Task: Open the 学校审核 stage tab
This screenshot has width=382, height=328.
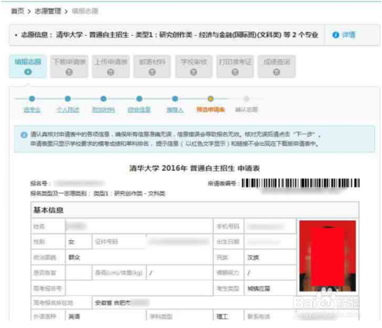Action: [193, 66]
